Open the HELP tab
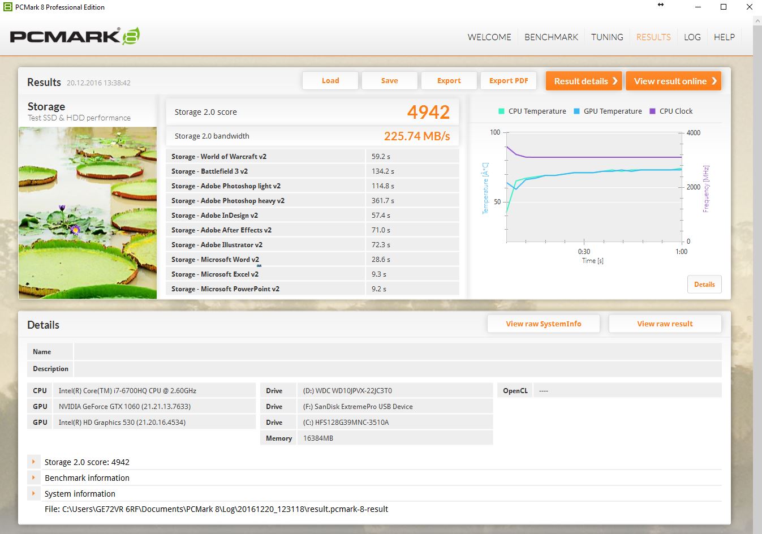 724,37
